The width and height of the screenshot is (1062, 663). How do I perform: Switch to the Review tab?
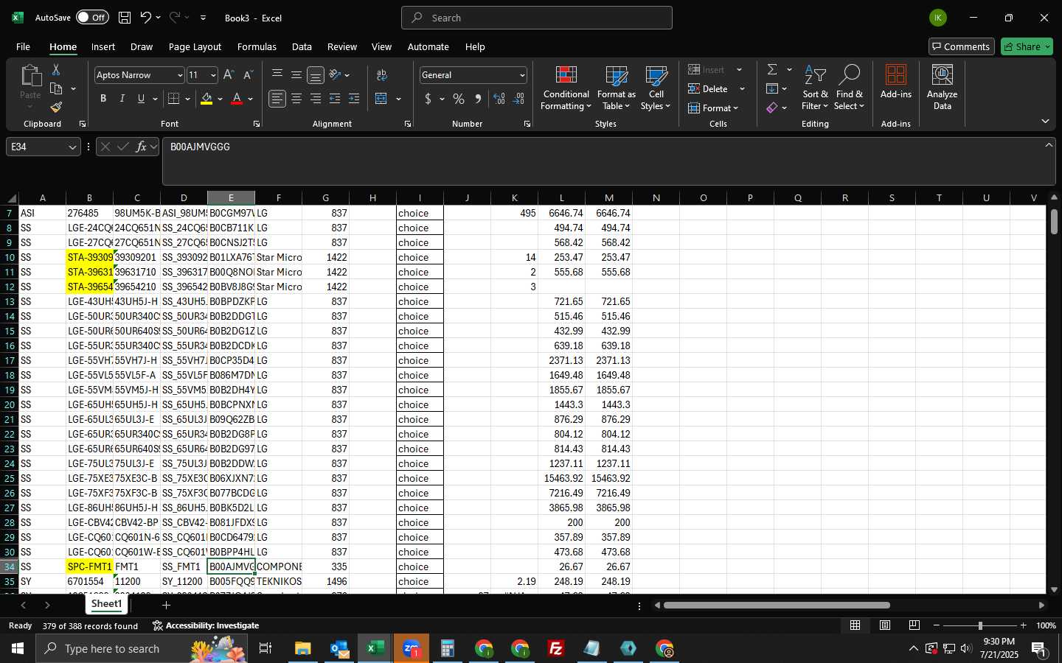point(342,46)
